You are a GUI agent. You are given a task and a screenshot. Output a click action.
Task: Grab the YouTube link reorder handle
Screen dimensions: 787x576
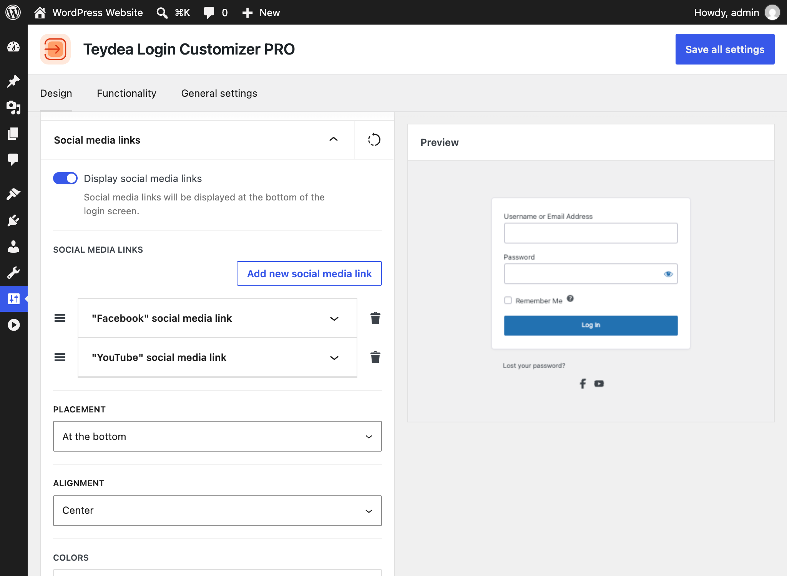[60, 358]
